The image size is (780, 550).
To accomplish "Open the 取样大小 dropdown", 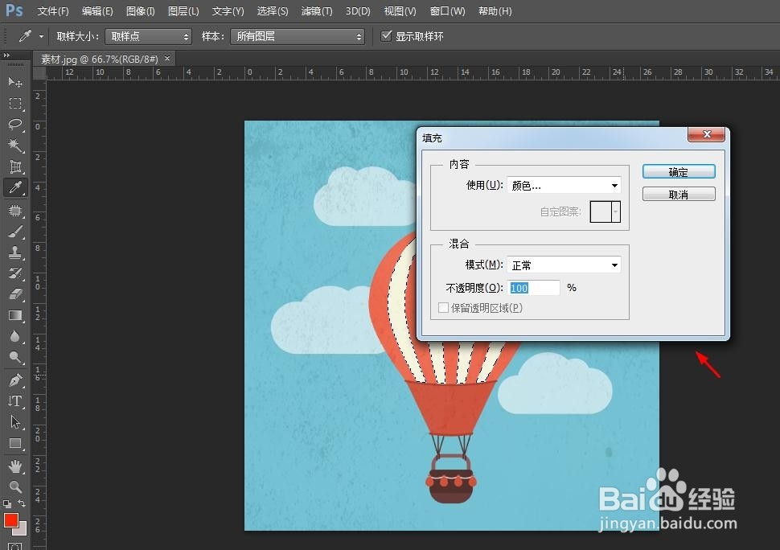I will 148,36.
